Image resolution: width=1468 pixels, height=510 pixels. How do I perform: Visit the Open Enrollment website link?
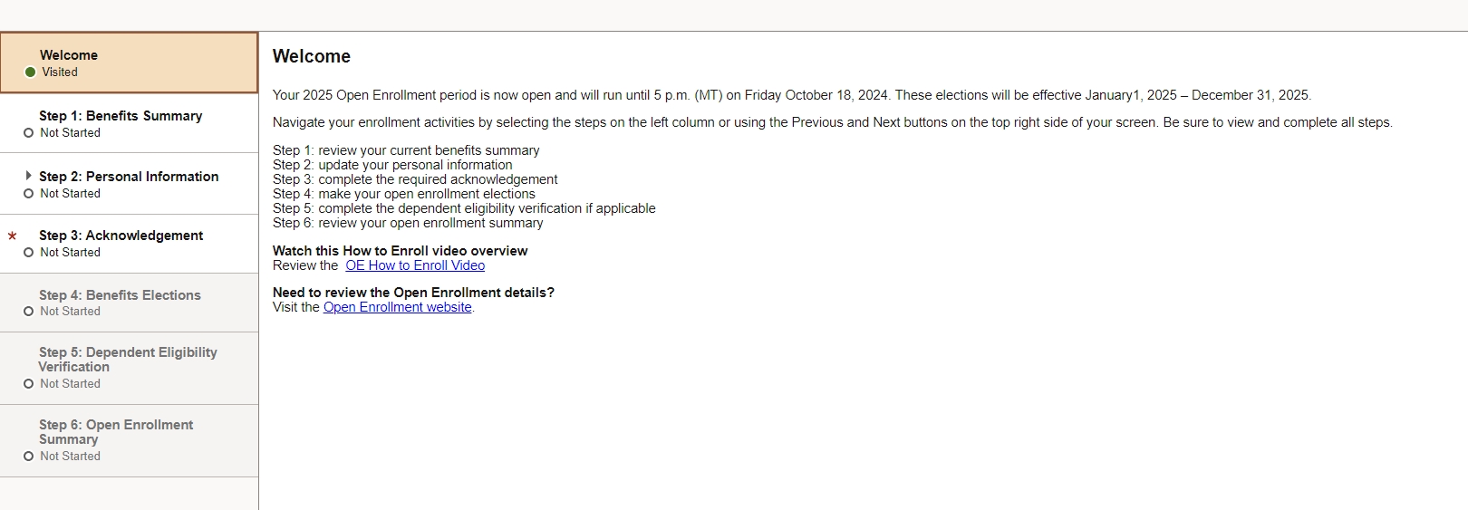397,307
